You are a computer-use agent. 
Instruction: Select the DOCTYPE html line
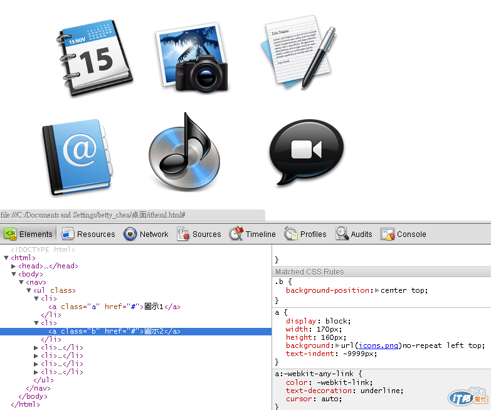pyautogui.click(x=43, y=250)
